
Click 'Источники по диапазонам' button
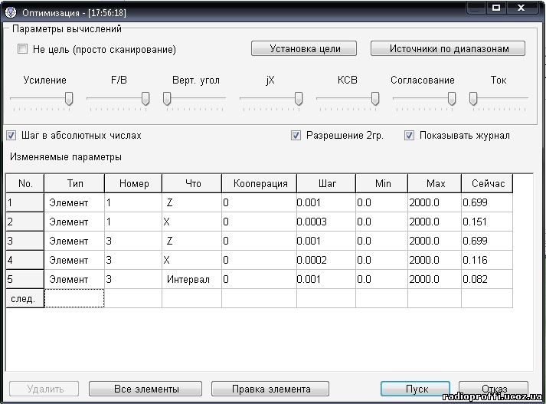(448, 48)
